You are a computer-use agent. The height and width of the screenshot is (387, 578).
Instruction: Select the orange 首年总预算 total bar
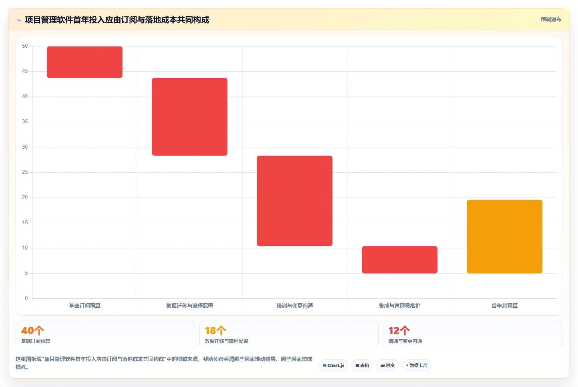tap(504, 236)
